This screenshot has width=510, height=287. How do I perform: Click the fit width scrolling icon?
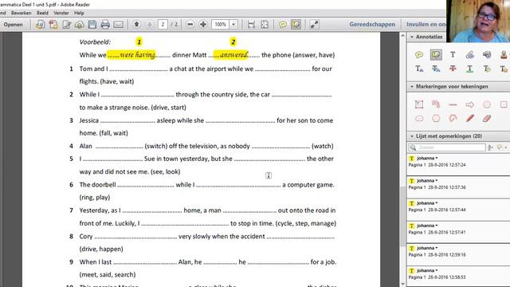click(x=251, y=25)
